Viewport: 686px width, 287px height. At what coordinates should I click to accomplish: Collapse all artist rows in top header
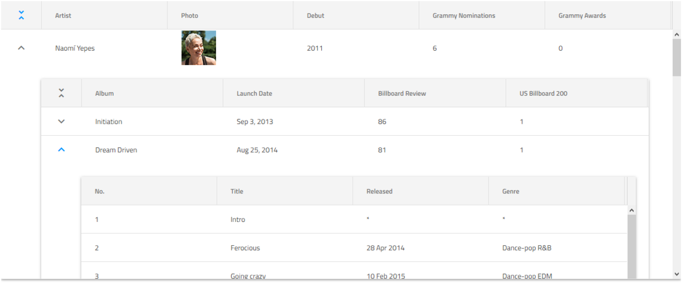click(x=21, y=15)
